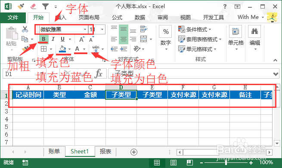Screen dimensions: 282x168
Task: Select the 账单 sheet tab
Action: pyautogui.click(x=54, y=152)
